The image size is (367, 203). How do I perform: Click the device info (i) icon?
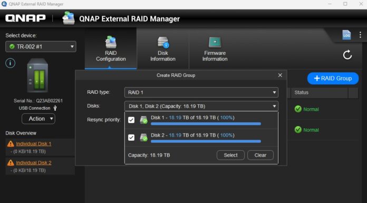pos(11,63)
